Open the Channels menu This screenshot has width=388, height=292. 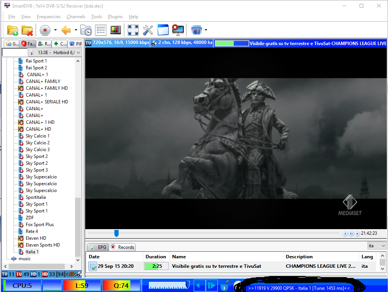[x=76, y=17]
